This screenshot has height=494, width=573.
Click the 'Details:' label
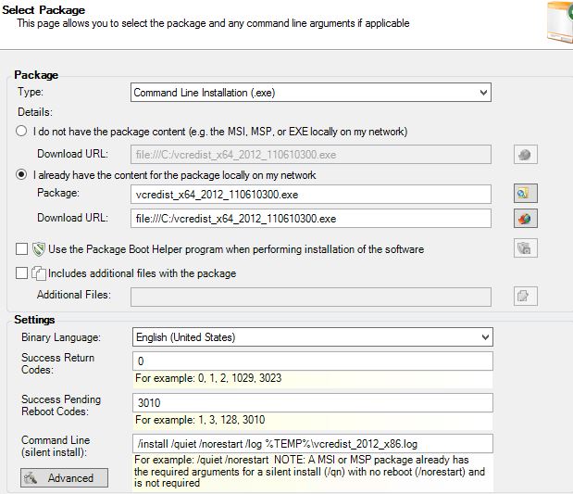[x=35, y=112]
